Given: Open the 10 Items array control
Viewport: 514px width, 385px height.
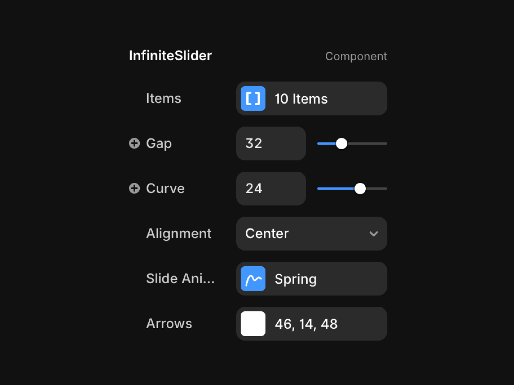Looking at the screenshot, I should (311, 98).
